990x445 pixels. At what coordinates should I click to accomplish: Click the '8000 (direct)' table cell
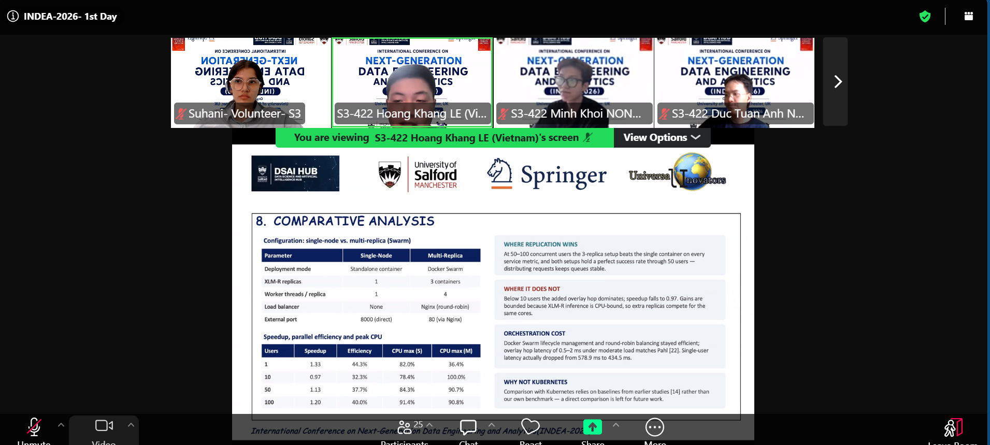(376, 319)
